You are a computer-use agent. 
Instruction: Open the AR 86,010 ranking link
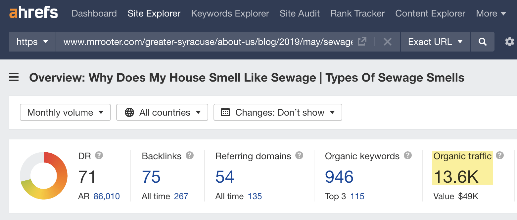107,196
